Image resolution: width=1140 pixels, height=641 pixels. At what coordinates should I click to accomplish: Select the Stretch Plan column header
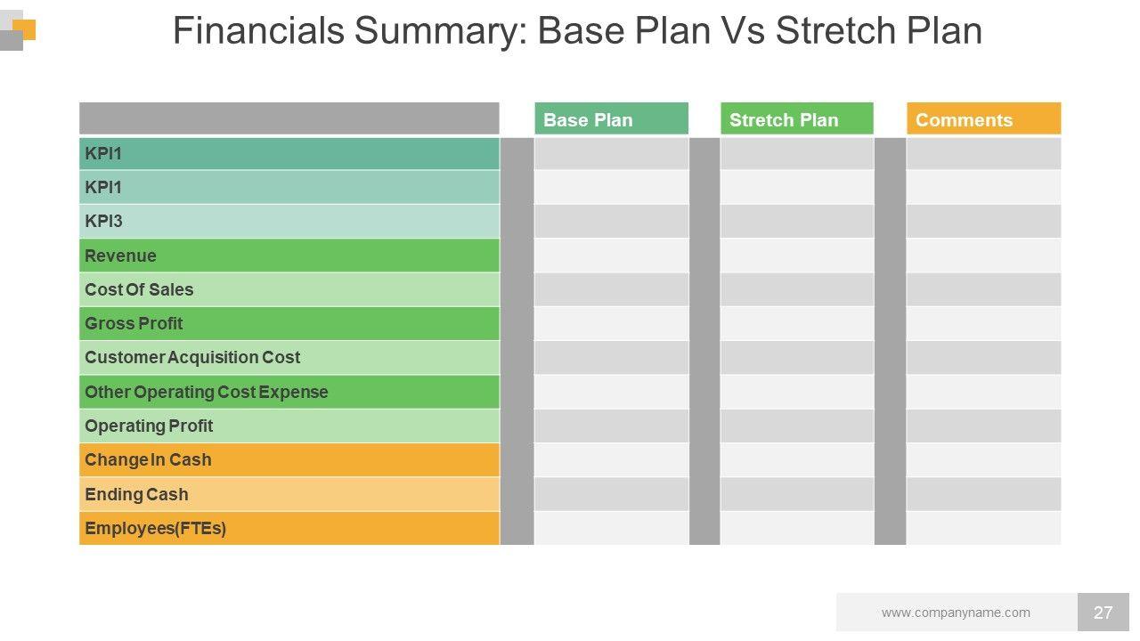click(796, 119)
